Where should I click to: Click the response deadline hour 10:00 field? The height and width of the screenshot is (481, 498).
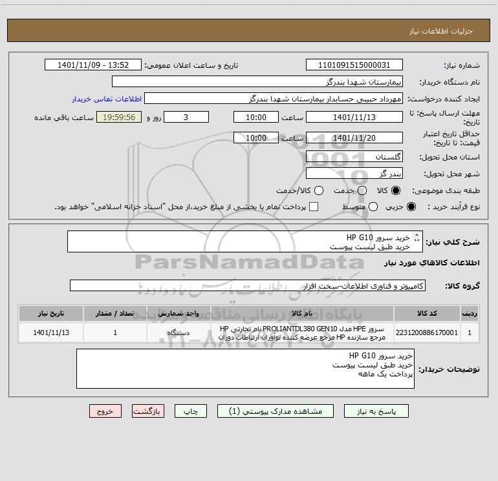click(x=256, y=117)
